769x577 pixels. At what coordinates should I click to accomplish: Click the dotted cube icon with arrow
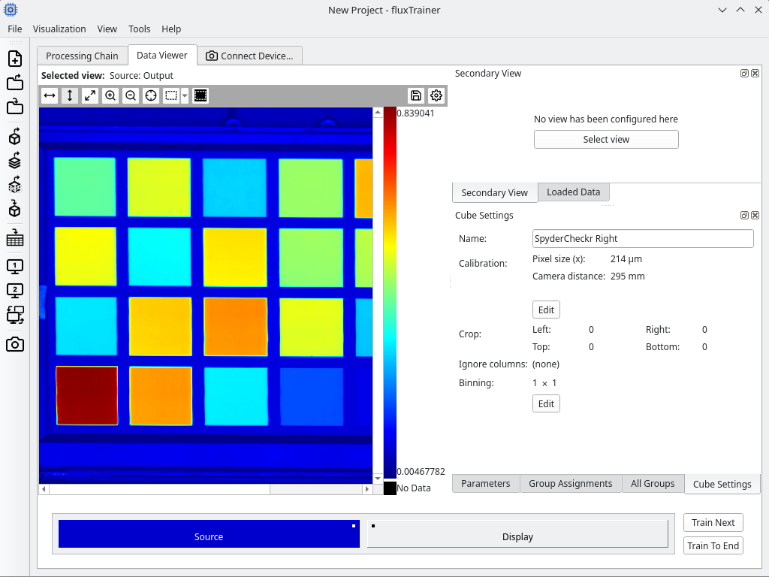[15, 185]
